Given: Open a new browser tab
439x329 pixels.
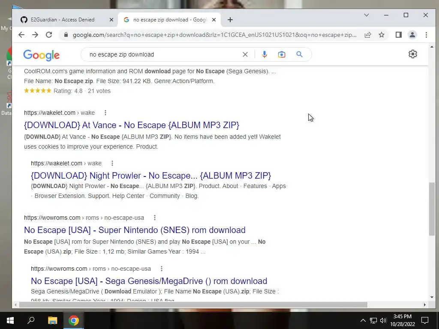Looking at the screenshot, I should 230,20.
